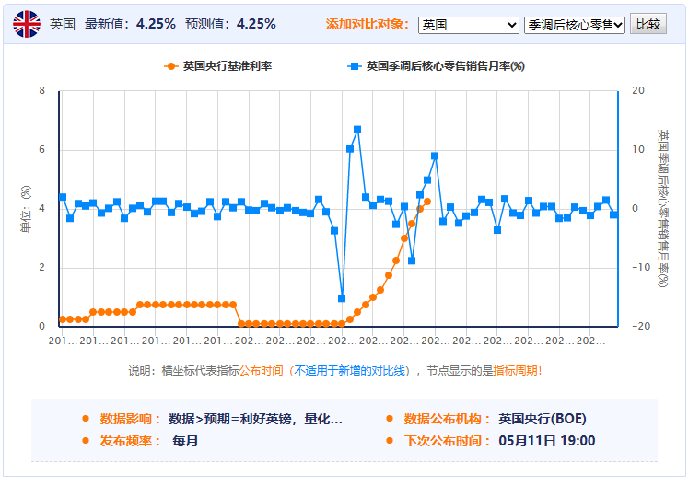The image size is (700, 486).
Task: Click the 指标周期 orange text in note
Action: coord(517,371)
